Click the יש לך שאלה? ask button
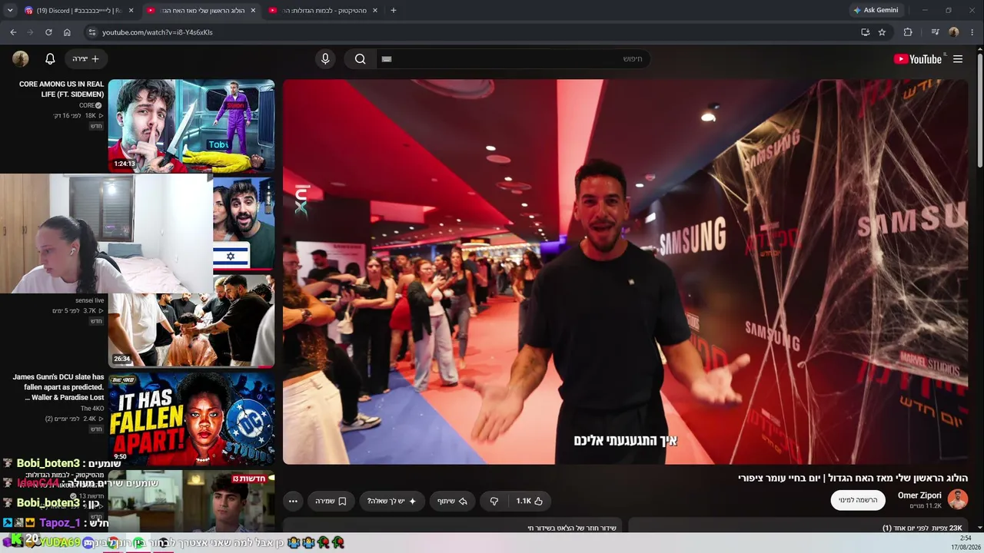984x553 pixels. (x=391, y=501)
